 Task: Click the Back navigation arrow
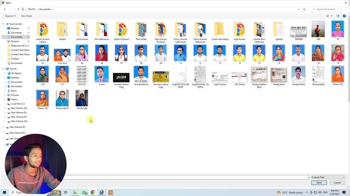click(x=5, y=9)
